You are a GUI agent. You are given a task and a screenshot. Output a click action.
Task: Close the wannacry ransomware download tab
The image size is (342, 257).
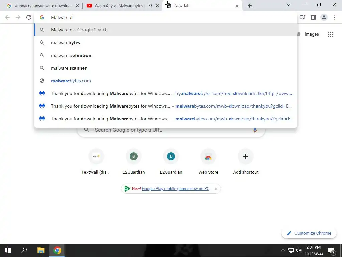tap(77, 6)
